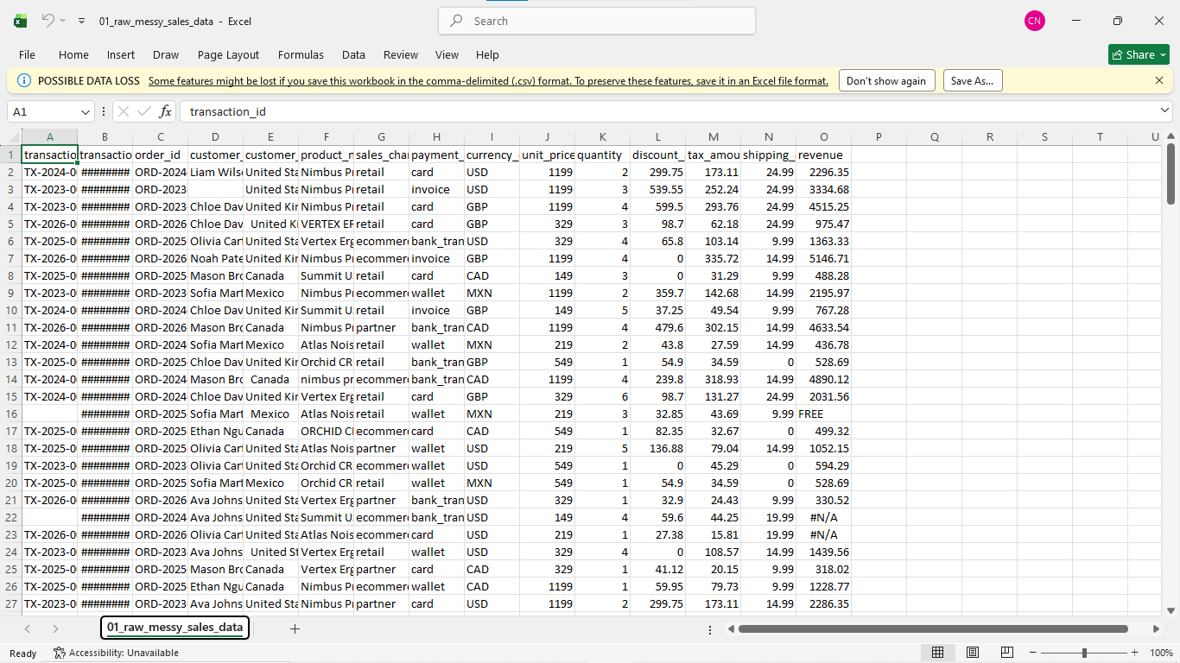Image resolution: width=1180 pixels, height=663 pixels.
Task: Open the File menu
Action: [x=27, y=54]
